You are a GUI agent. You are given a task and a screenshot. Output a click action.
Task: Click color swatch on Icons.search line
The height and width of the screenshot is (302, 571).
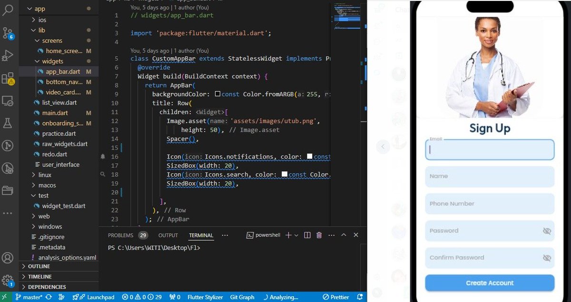pyautogui.click(x=285, y=175)
